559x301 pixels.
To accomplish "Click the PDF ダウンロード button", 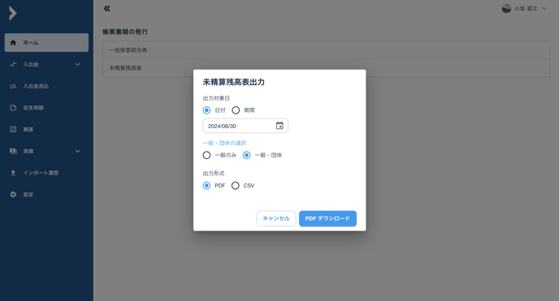I will click(x=327, y=218).
